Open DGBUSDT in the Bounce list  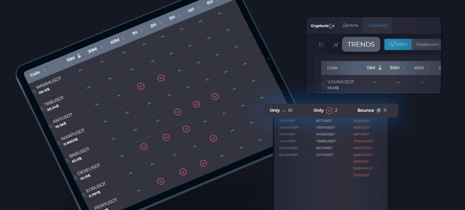tap(362, 121)
